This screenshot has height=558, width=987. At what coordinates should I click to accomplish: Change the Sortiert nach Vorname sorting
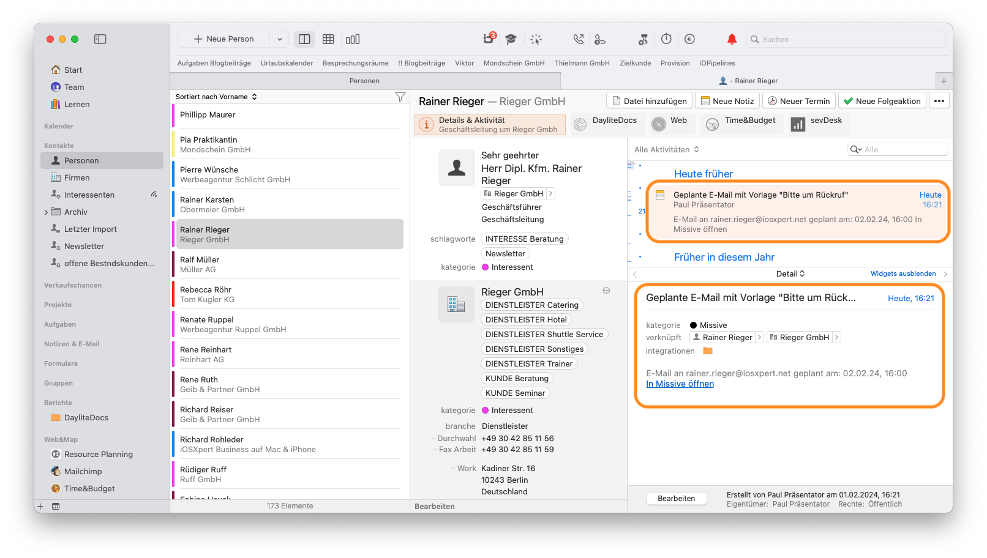(216, 97)
